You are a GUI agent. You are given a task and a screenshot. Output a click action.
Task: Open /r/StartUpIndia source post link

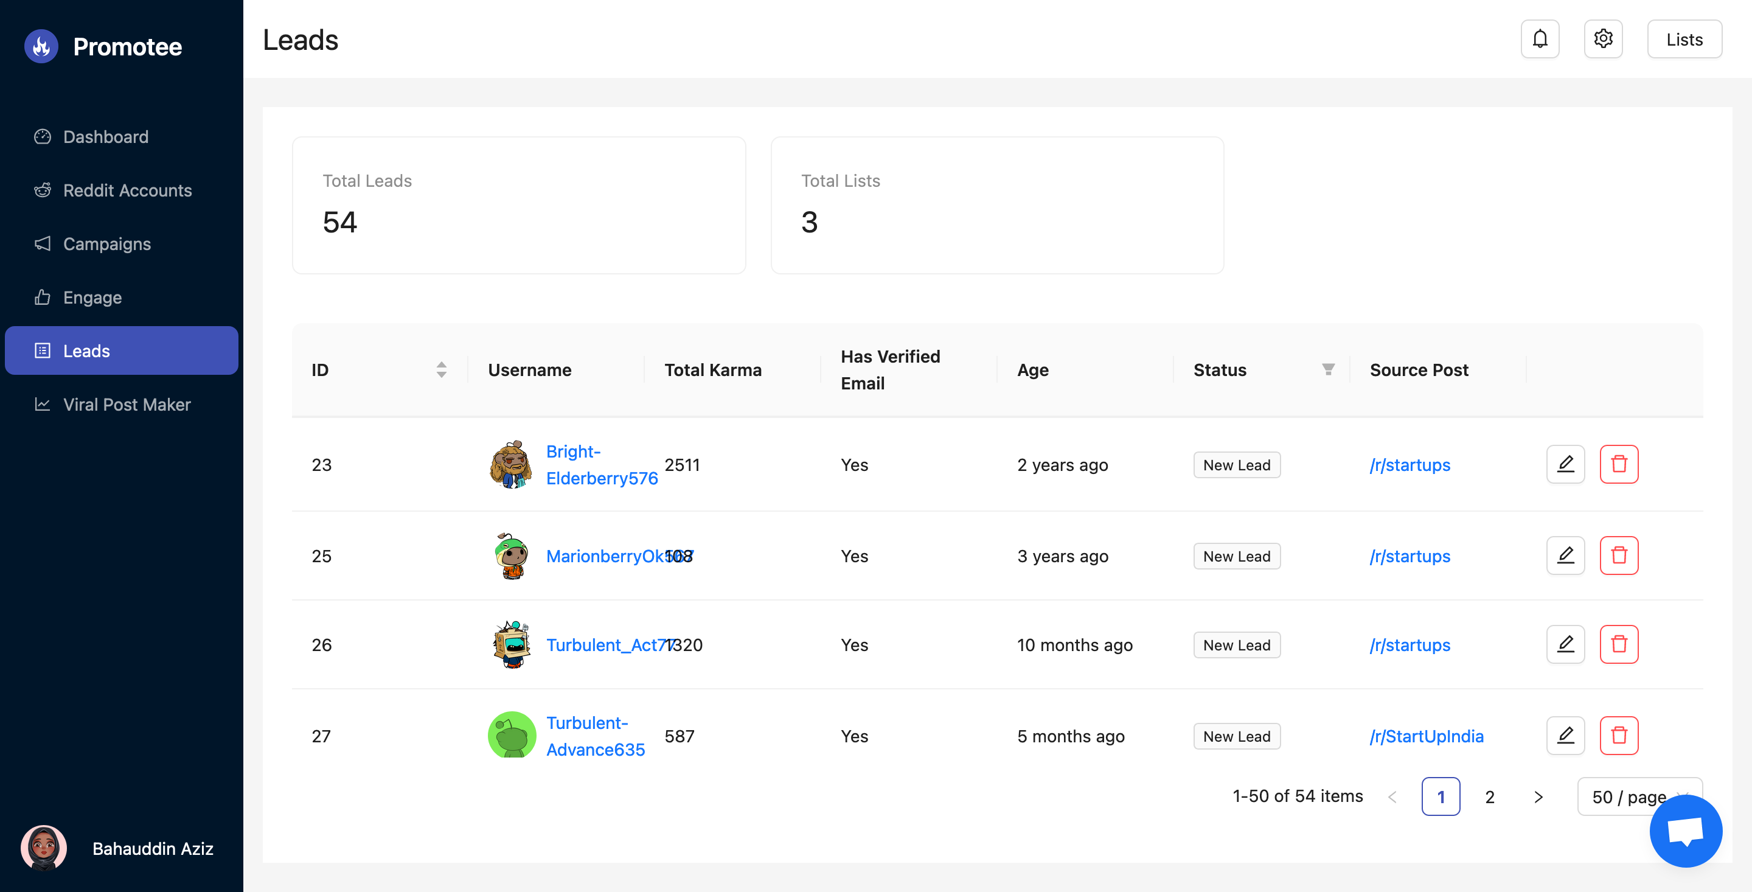1426,736
